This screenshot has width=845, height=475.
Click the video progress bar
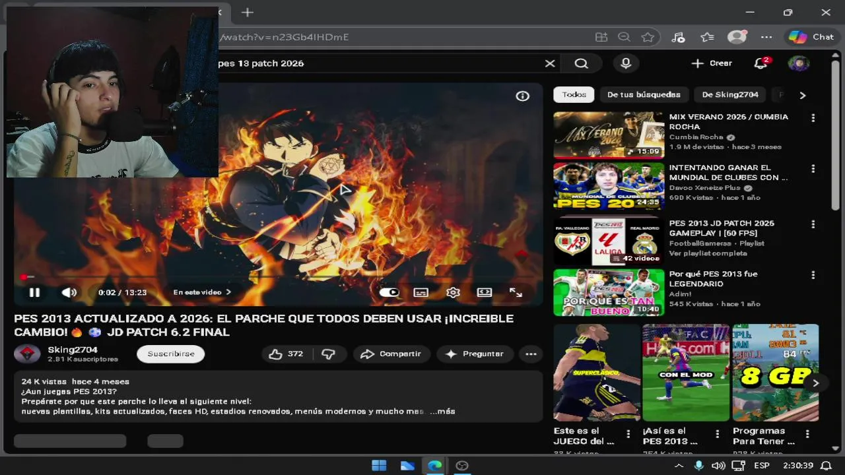pyautogui.click(x=277, y=277)
